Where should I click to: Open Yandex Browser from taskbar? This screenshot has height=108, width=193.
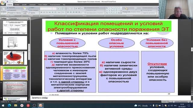pos(22,105)
